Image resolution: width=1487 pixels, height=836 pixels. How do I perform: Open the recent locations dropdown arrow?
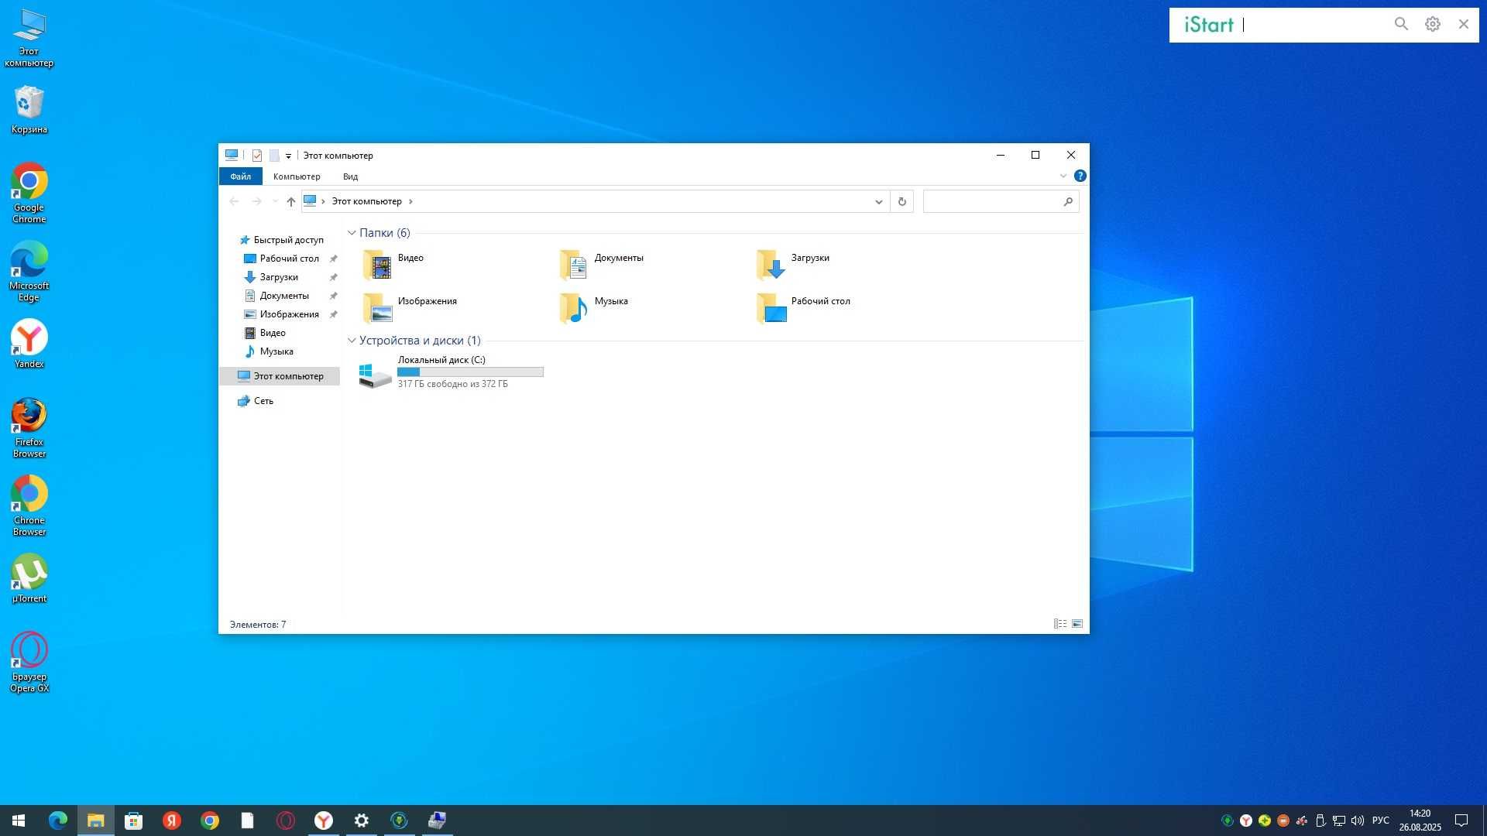pyautogui.click(x=274, y=201)
